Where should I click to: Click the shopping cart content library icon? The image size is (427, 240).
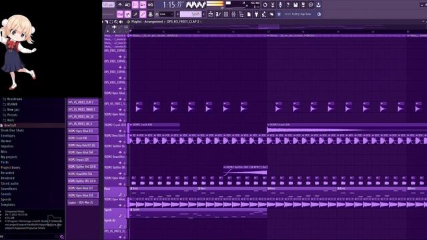(x=279, y=14)
